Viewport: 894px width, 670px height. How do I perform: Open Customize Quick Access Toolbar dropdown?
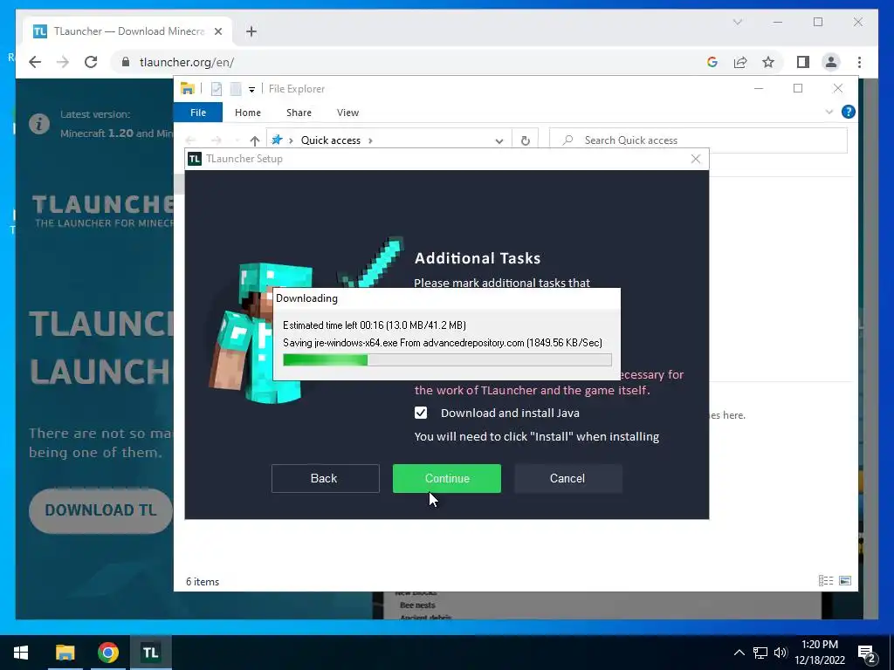pyautogui.click(x=251, y=90)
